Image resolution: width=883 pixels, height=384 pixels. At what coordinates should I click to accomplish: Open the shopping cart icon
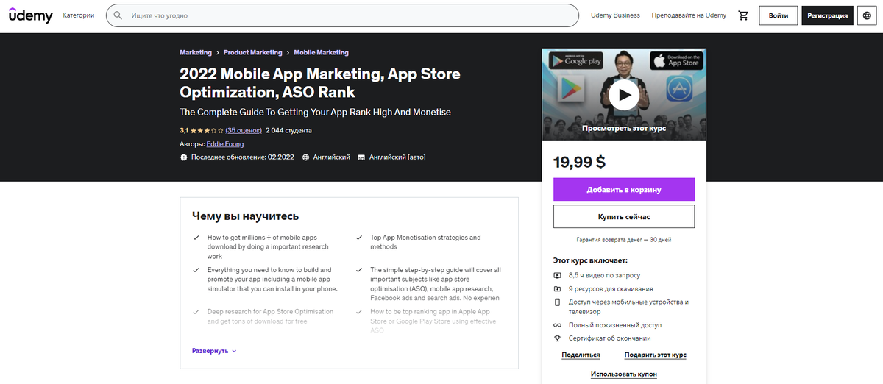[743, 15]
